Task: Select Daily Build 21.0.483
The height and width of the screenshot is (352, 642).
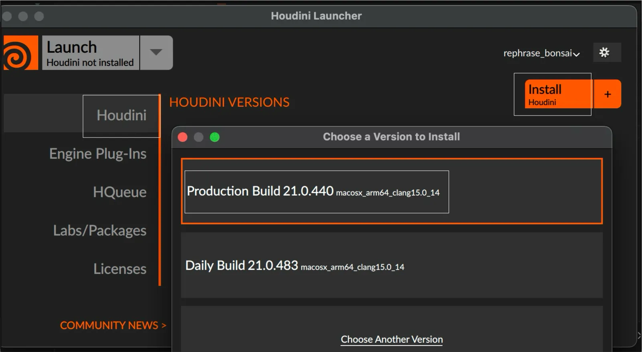Action: (x=295, y=265)
